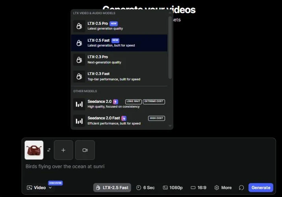The image size is (282, 197).
Task: Click the chat bubble icon
Action: tap(241, 188)
